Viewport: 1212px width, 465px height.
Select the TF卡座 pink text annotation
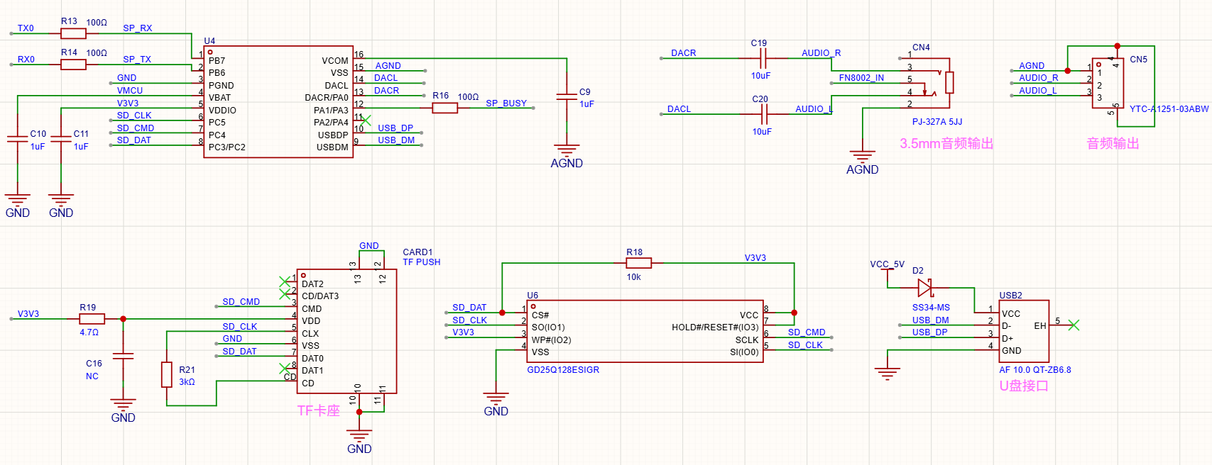tap(318, 411)
